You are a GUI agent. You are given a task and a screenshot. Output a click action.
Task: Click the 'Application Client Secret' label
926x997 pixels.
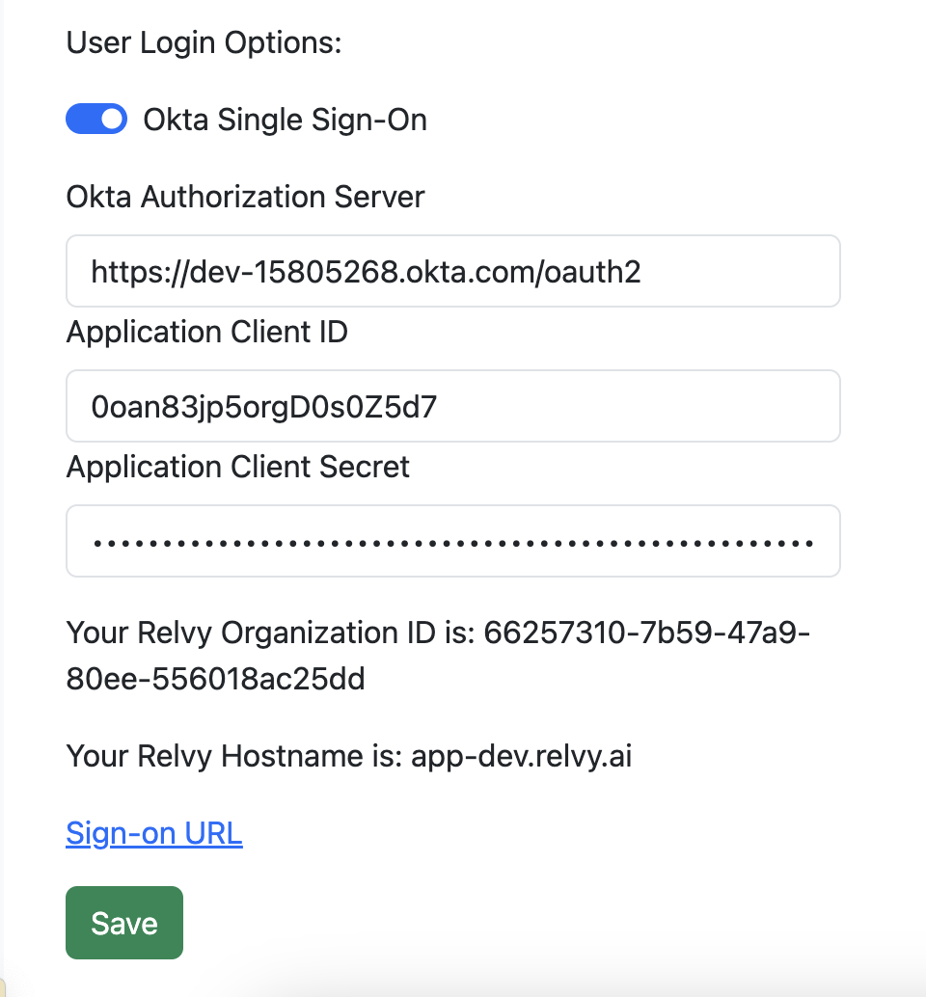coord(238,467)
